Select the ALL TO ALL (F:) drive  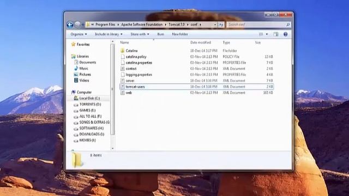(x=91, y=116)
